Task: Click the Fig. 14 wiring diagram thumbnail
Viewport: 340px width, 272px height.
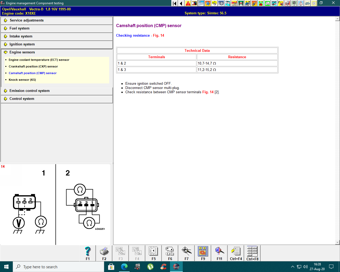Action: click(55, 204)
